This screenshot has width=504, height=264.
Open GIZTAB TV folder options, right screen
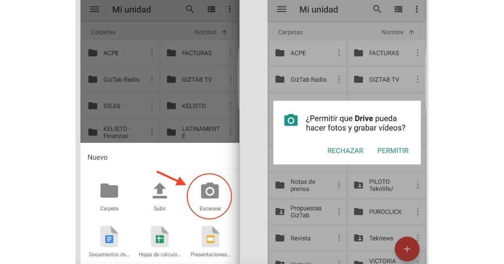[417, 79]
